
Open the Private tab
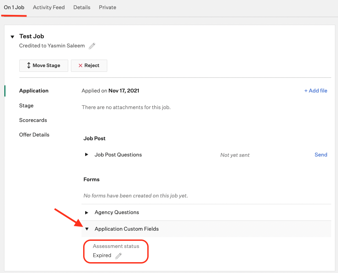click(x=107, y=7)
